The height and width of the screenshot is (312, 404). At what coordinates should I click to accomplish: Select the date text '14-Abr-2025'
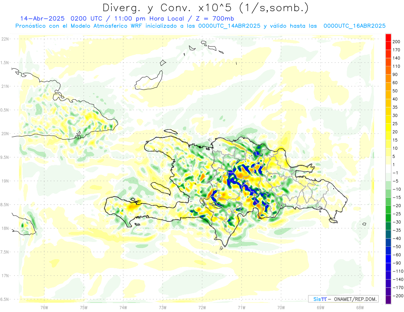(42, 19)
